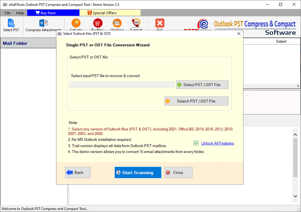Click the eSoftTools logo icon
This screenshot has width=301, height=212.
coord(203,24)
